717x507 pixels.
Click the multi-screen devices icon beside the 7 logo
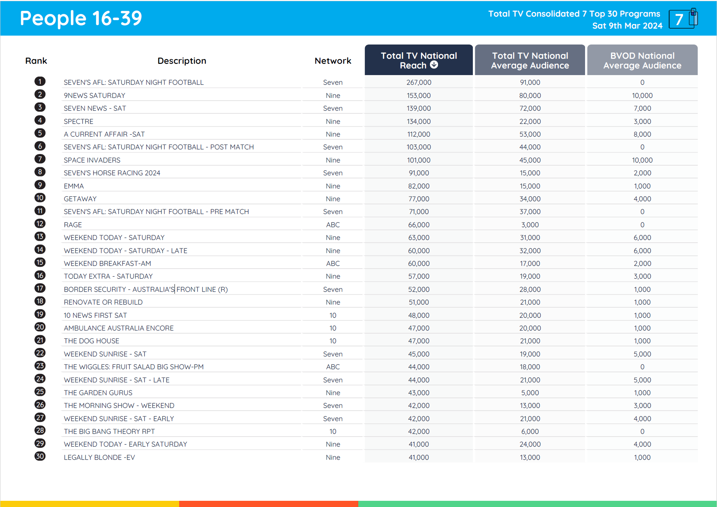(692, 17)
